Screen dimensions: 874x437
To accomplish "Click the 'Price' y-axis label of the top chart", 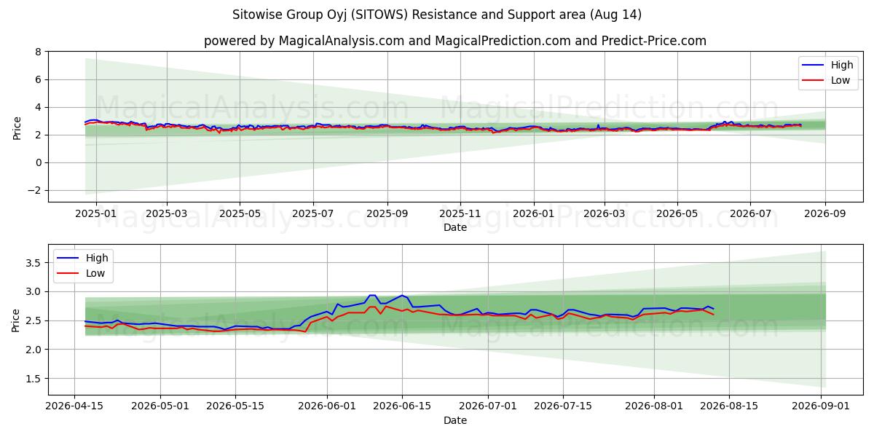I will click(x=17, y=127).
